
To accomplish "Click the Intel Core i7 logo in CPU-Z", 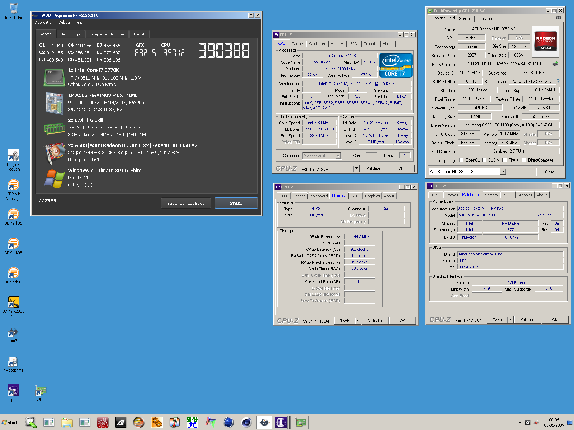I will (x=396, y=65).
